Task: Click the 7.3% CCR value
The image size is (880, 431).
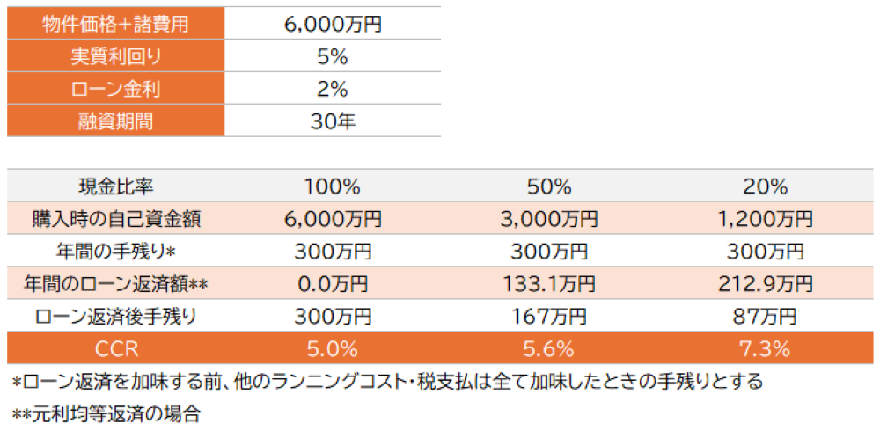Action: coord(766,349)
